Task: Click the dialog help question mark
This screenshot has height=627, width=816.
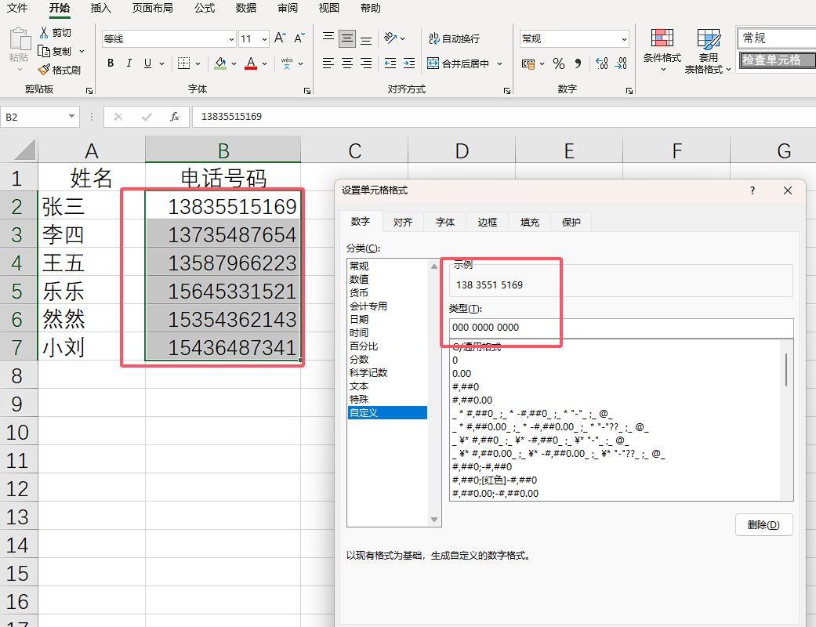Action: (x=752, y=190)
